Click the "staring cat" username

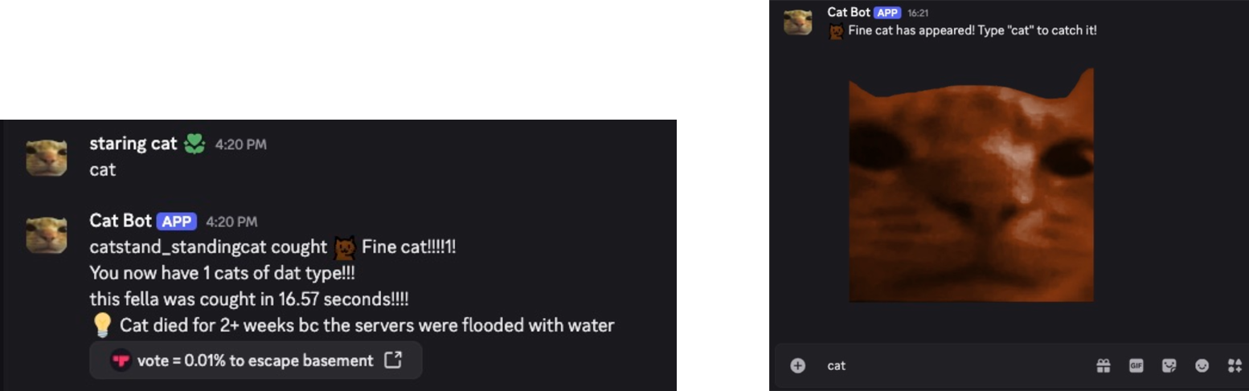click(x=133, y=144)
